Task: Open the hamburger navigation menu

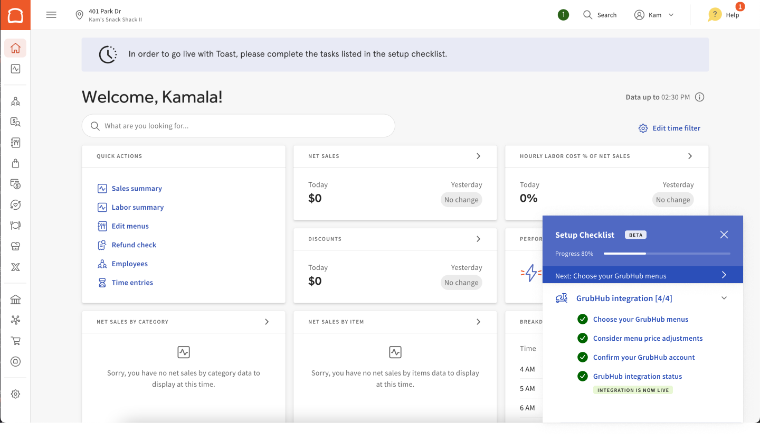Action: coord(51,15)
